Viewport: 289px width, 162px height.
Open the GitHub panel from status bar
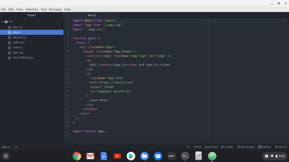pyautogui.click(x=265, y=147)
